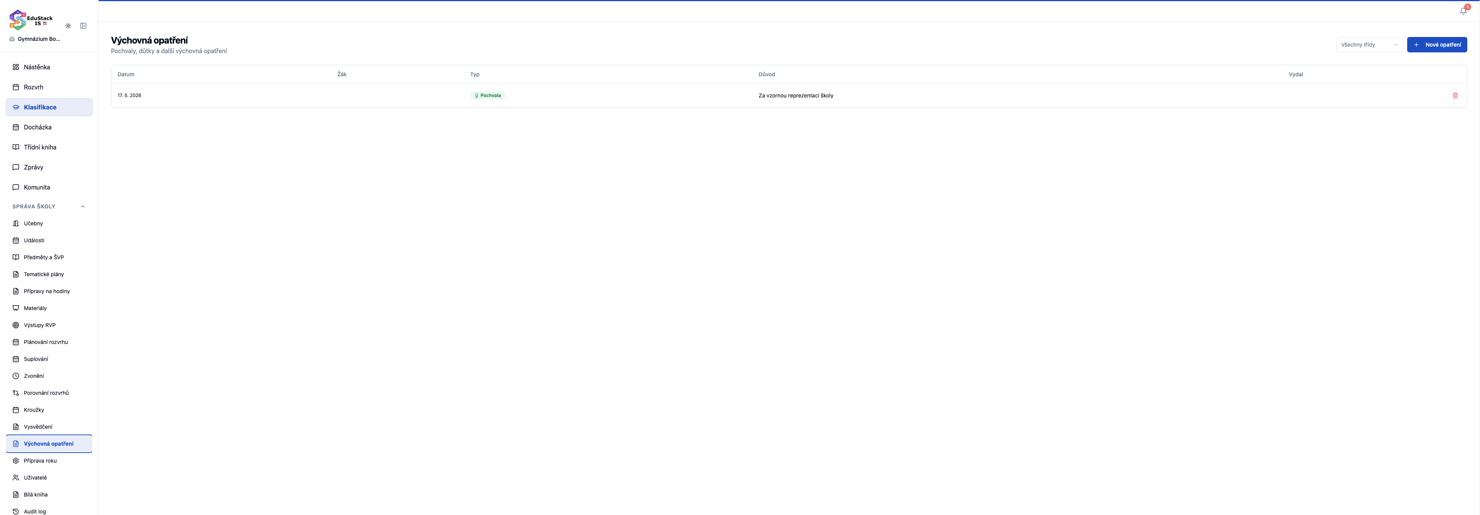Open the Rozvrh page
1480x515 pixels.
(49, 87)
